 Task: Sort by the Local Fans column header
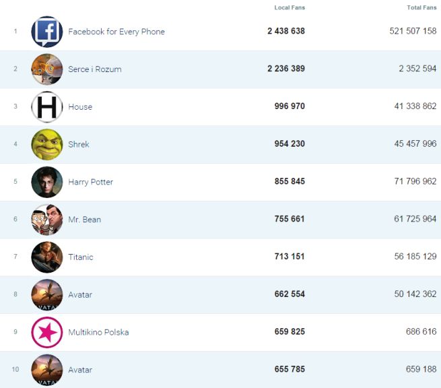pyautogui.click(x=290, y=8)
